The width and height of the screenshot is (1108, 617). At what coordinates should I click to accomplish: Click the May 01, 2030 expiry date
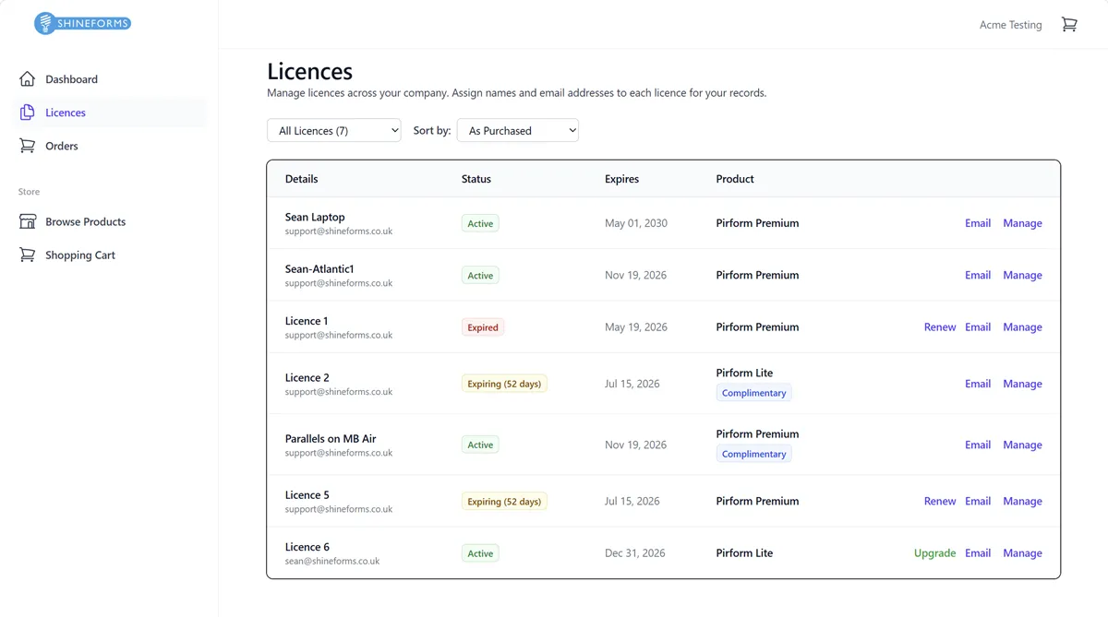click(x=636, y=223)
